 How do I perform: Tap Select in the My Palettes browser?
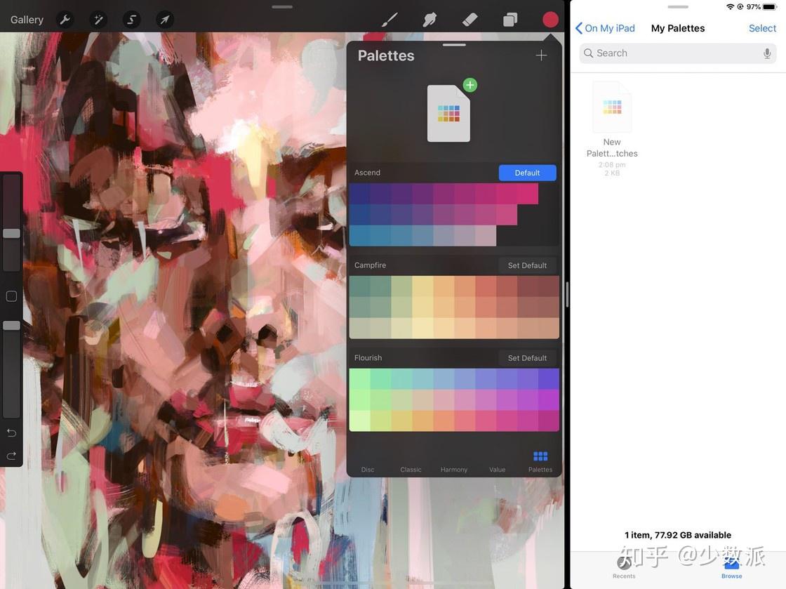click(761, 28)
